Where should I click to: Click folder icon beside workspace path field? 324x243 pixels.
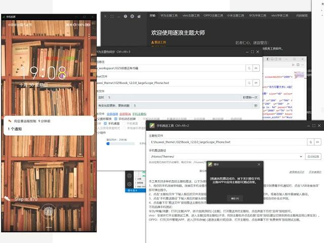click(256, 67)
